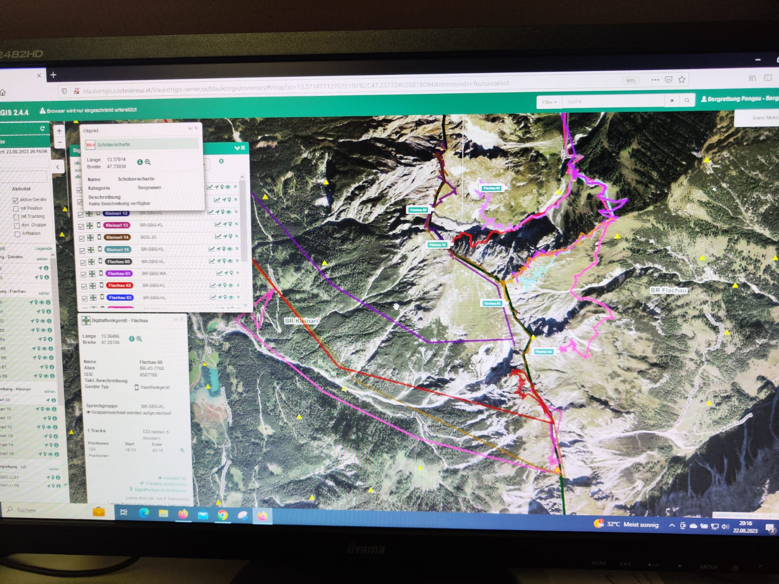Screen dimensions: 779x584
Task: Open Google Chrome from the taskbar
Action: point(223,515)
